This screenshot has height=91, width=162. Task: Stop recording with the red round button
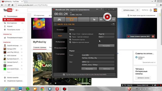coord(107,17)
